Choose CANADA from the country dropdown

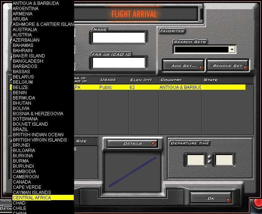click(22, 182)
